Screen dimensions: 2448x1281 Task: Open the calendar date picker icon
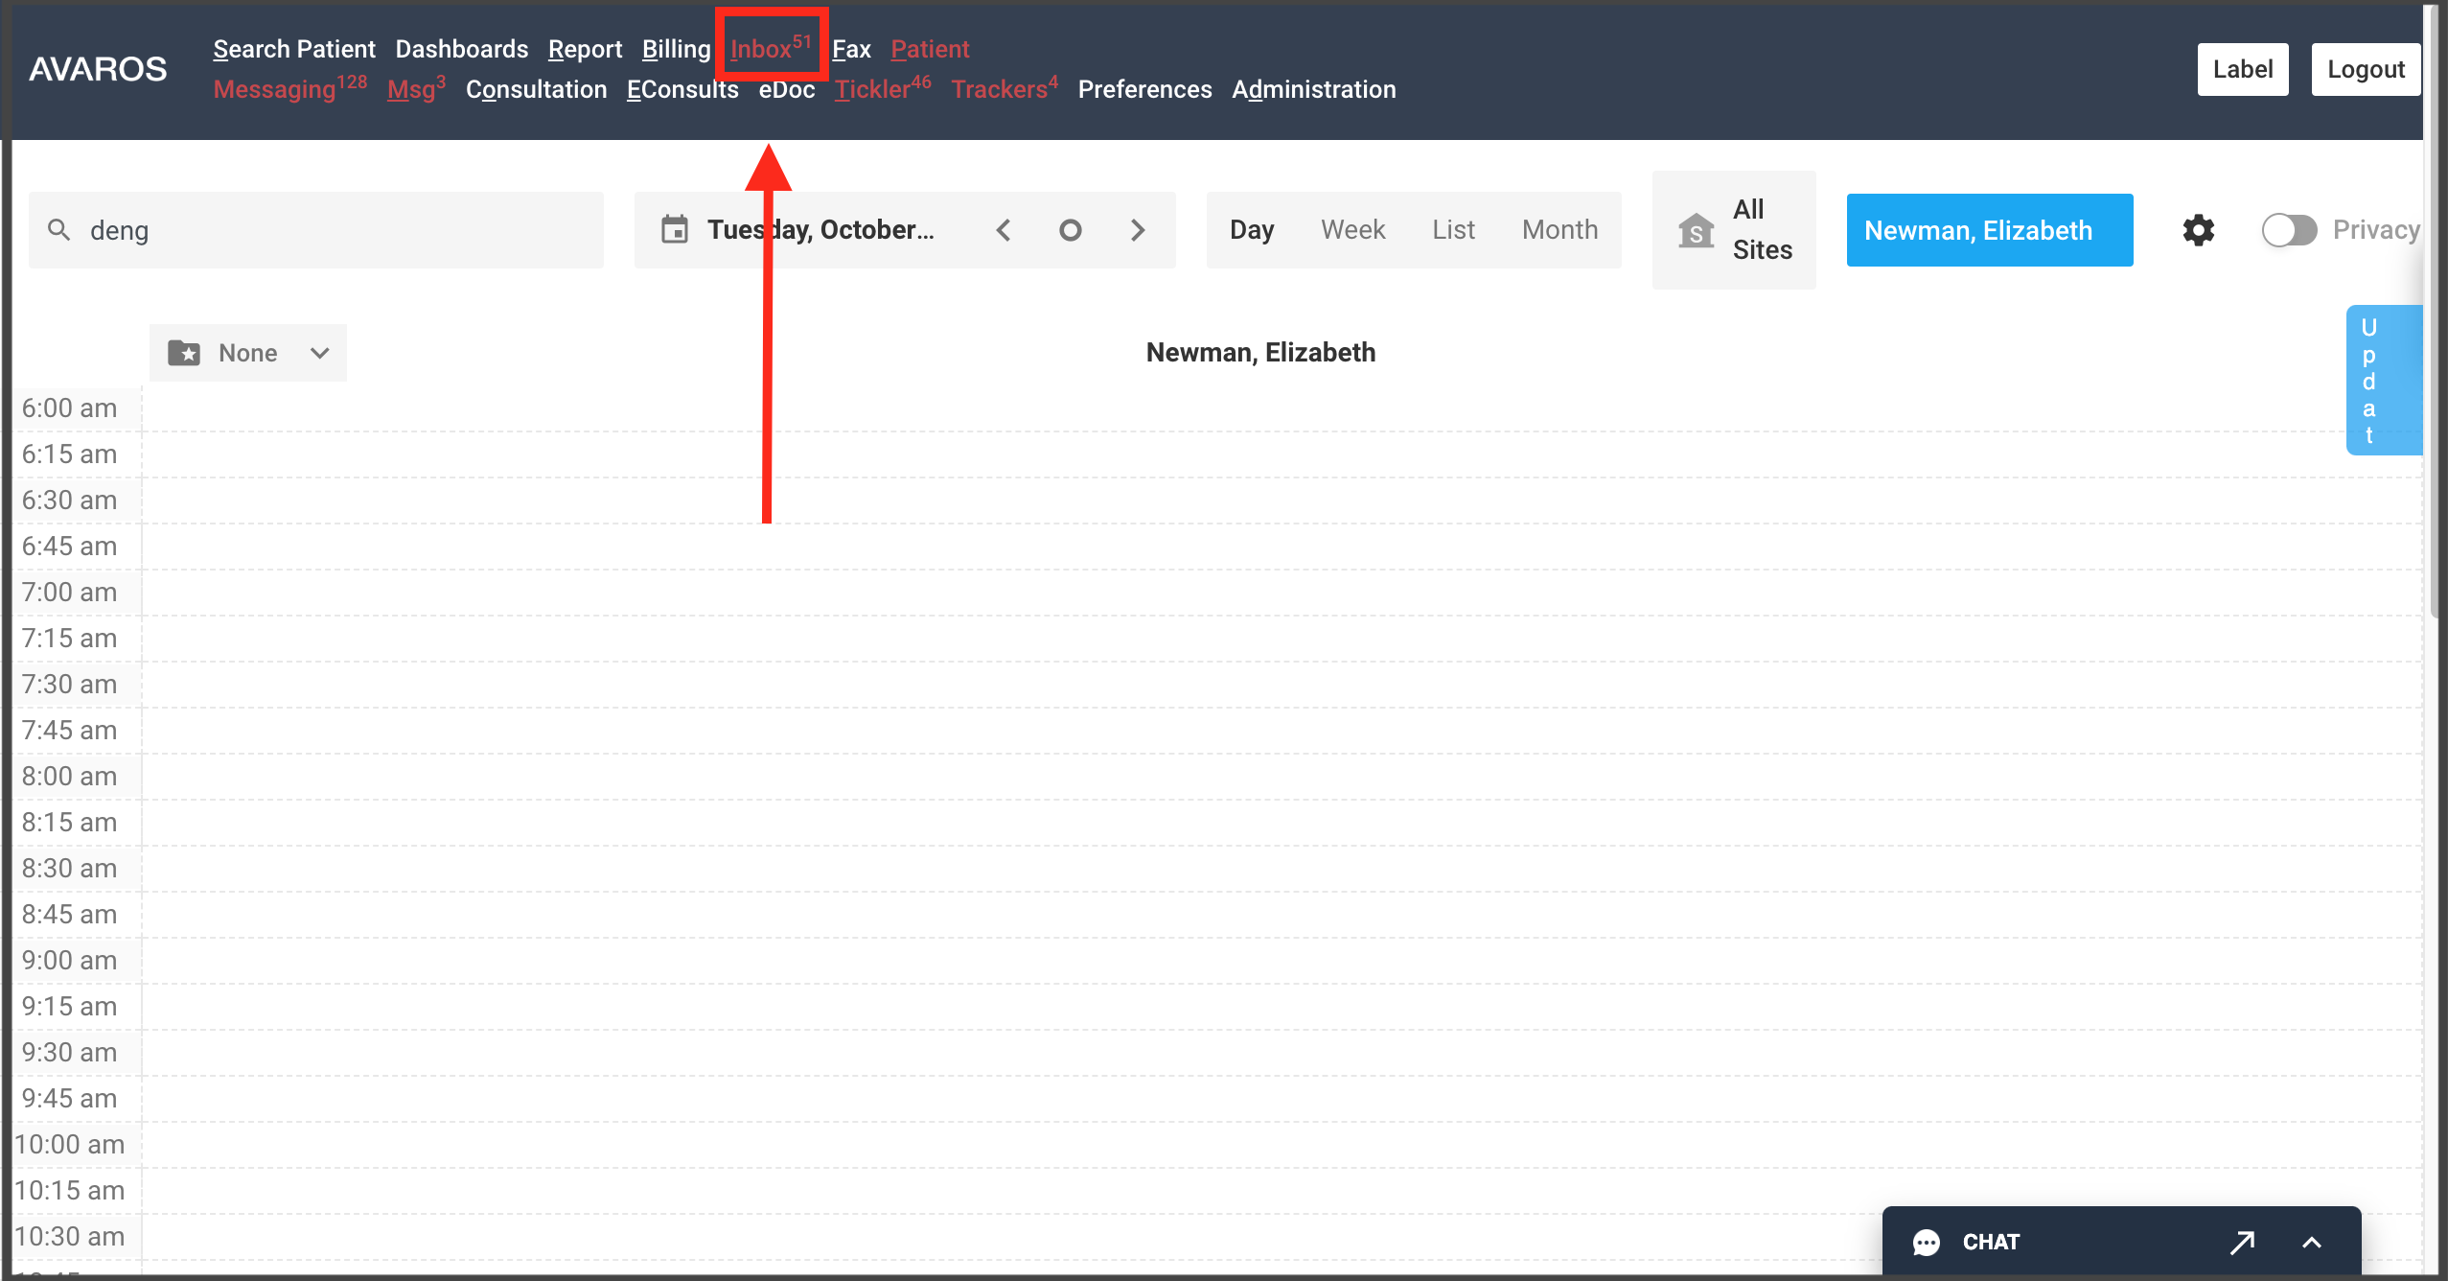point(675,230)
